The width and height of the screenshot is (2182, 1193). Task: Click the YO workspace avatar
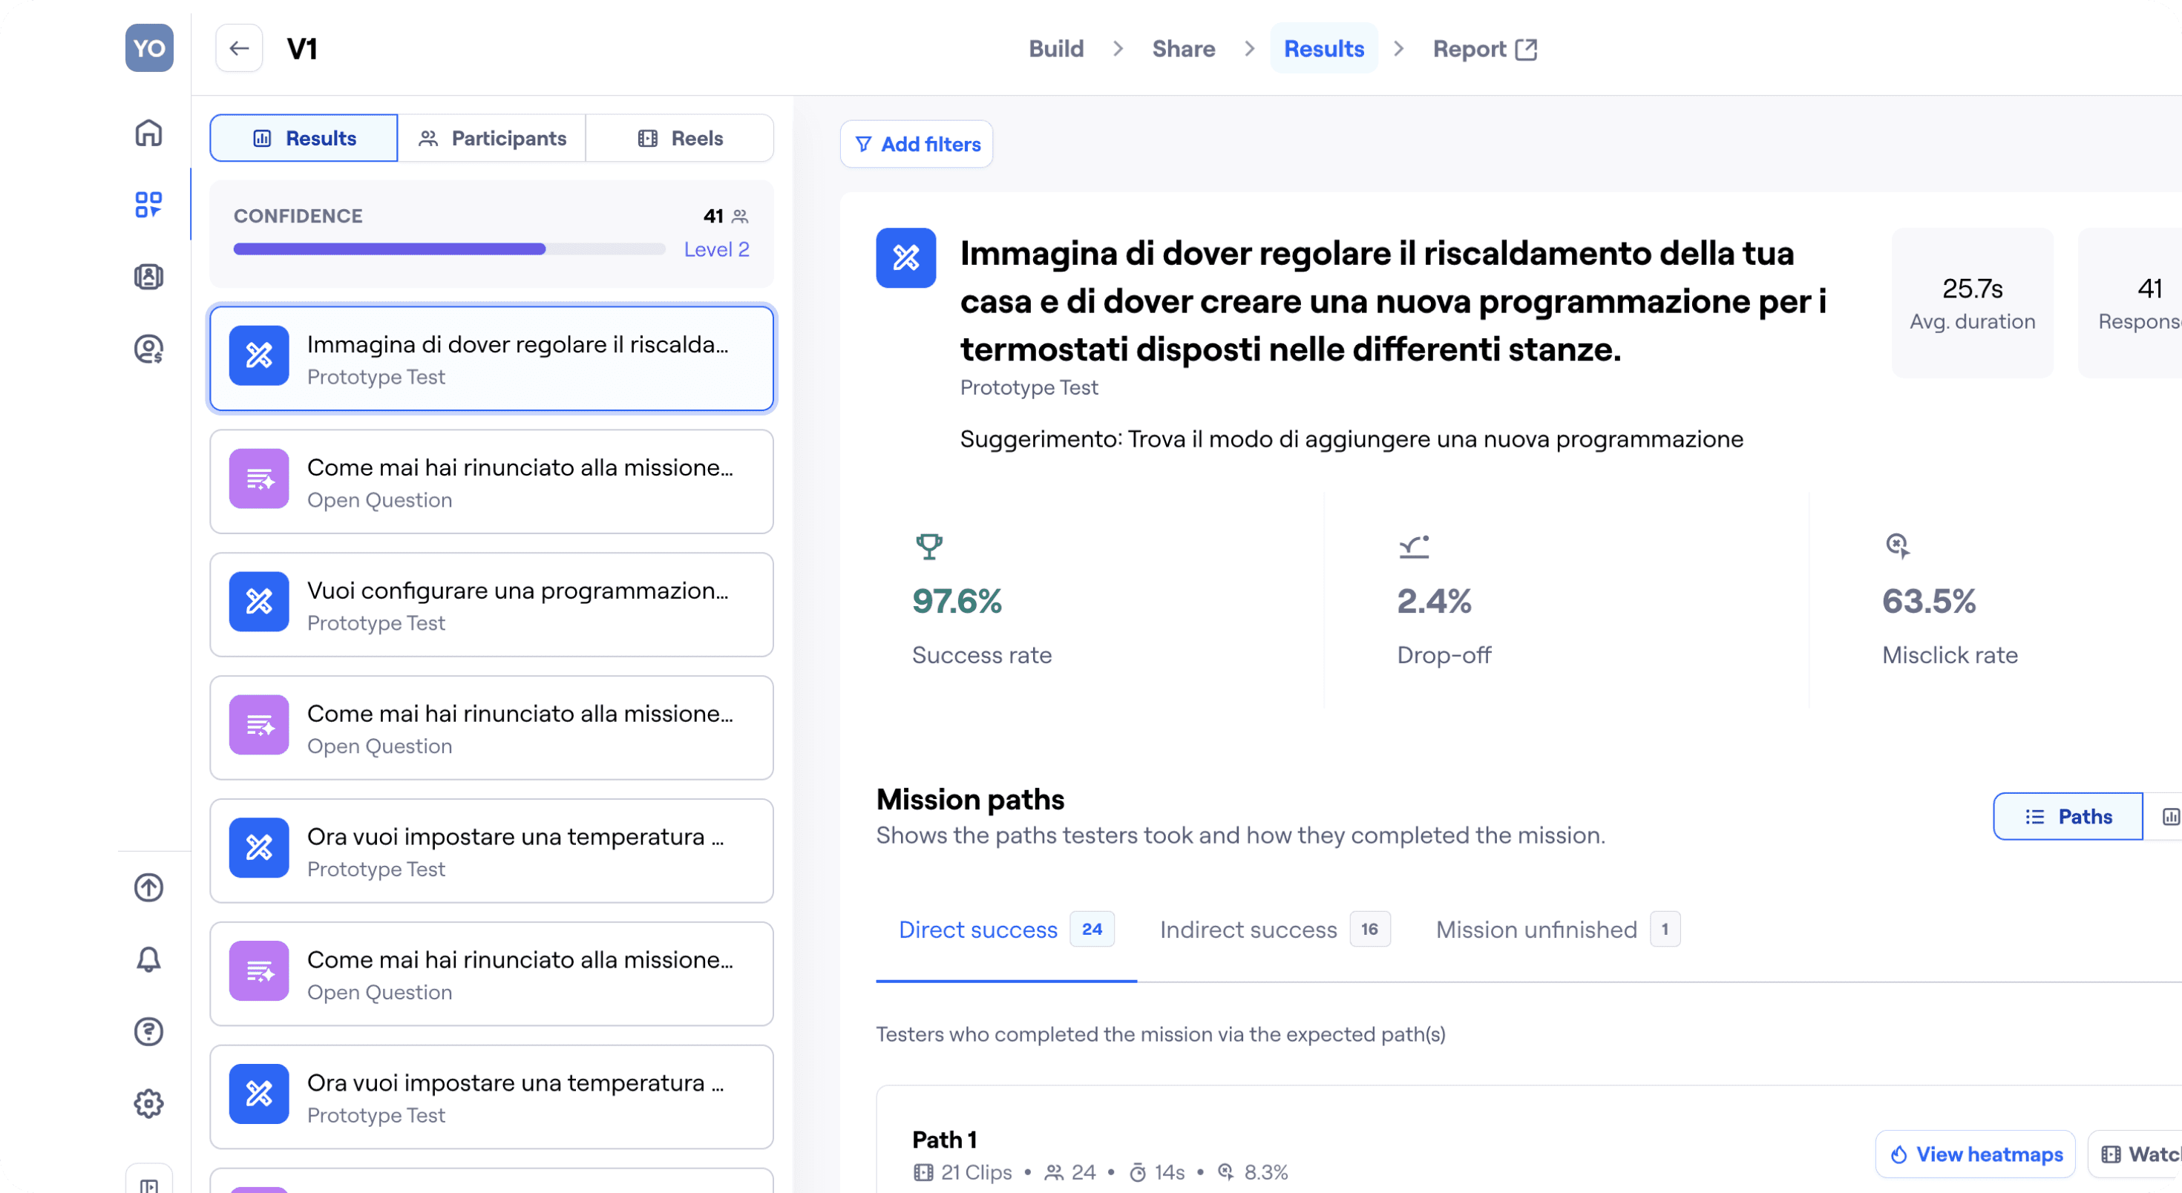[149, 48]
